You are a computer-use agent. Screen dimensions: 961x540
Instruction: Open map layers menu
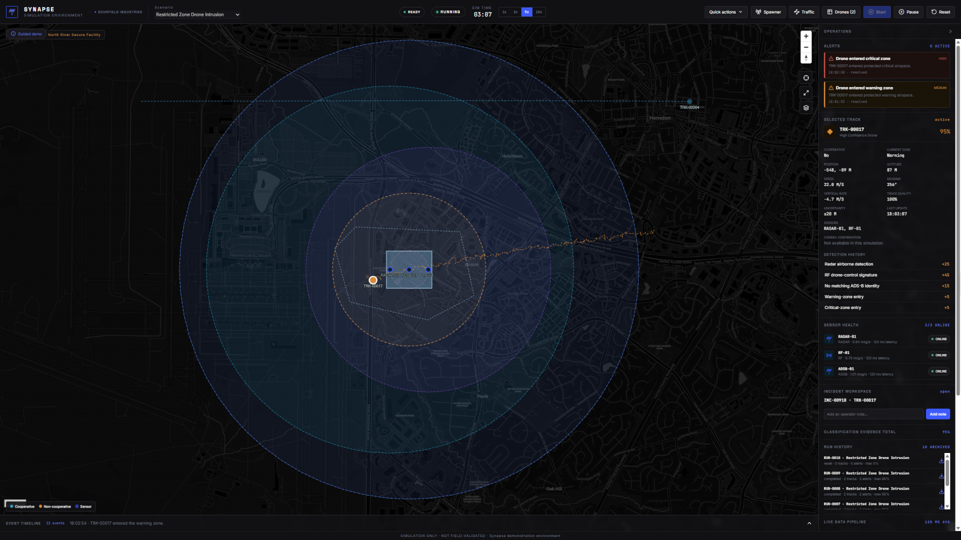point(806,107)
